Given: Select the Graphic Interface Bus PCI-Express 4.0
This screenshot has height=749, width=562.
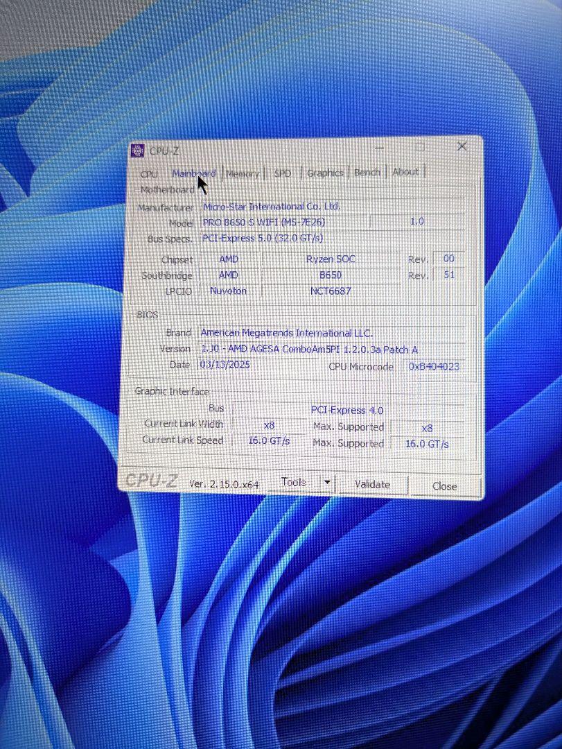Looking at the screenshot, I should 347,410.
